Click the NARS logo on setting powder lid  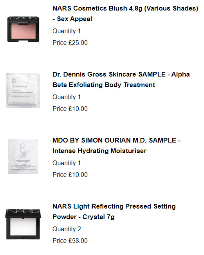(23, 211)
